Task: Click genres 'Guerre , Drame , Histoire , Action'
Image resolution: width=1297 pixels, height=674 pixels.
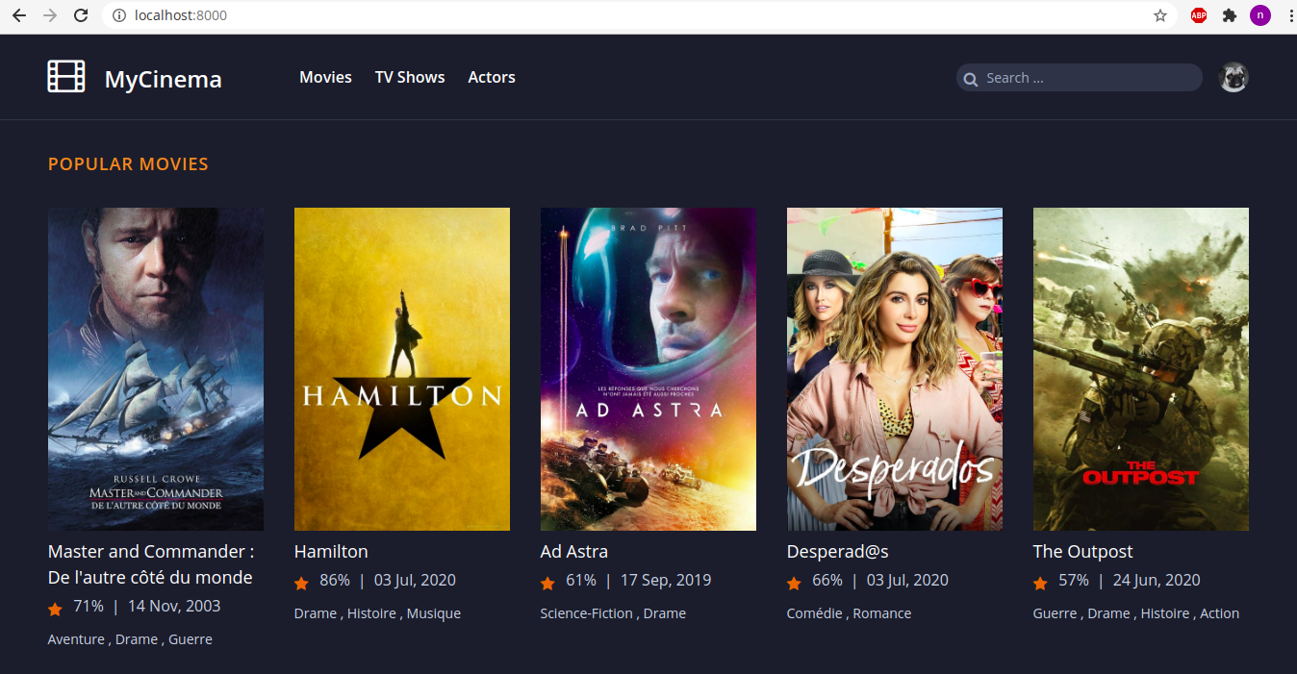Action: tap(1136, 613)
